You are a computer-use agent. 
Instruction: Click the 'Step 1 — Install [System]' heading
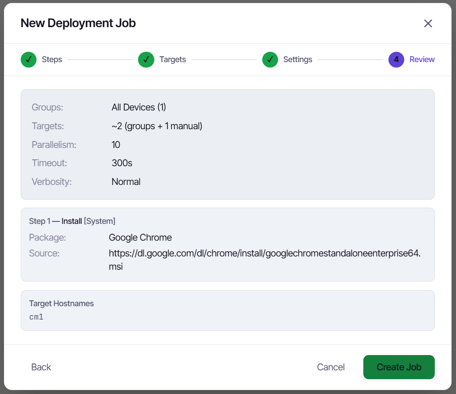pos(72,221)
